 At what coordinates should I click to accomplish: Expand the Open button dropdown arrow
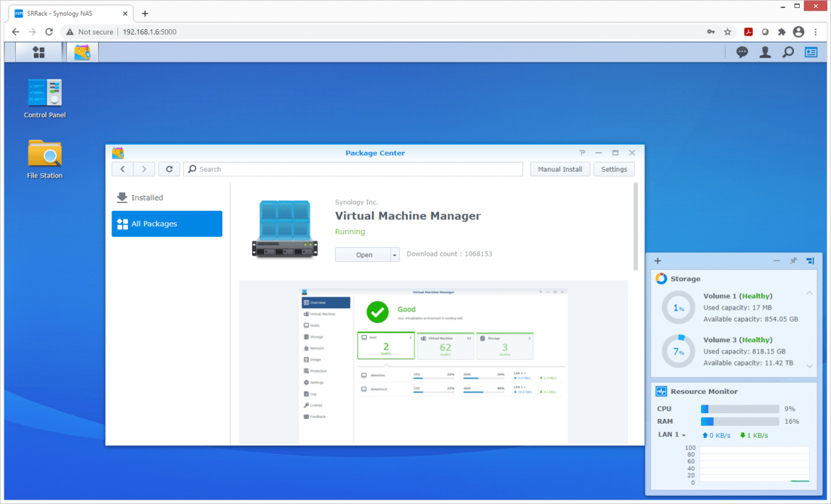395,255
